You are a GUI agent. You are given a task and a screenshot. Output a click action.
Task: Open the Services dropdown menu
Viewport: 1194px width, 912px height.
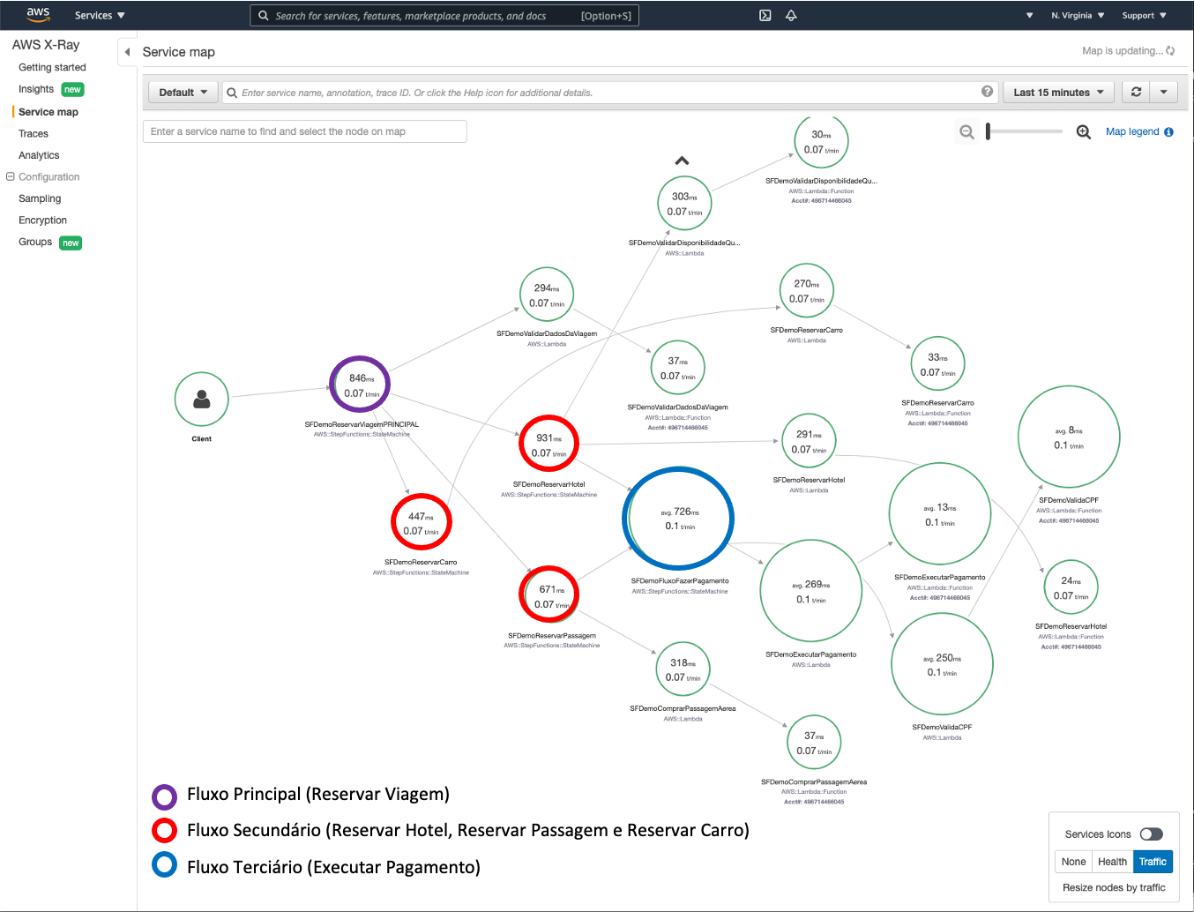(100, 15)
